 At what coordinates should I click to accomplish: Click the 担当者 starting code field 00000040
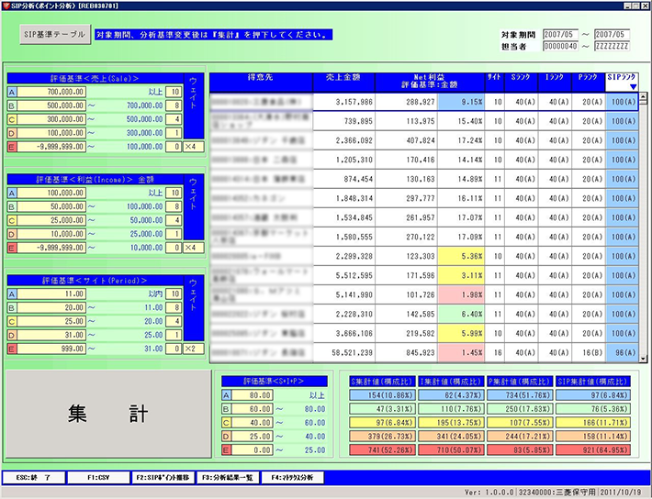(x=560, y=45)
